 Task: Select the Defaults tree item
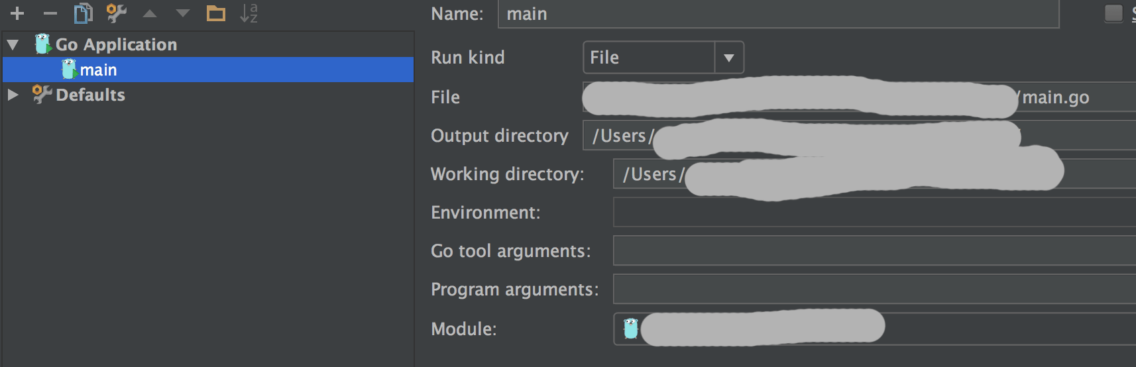coord(90,95)
